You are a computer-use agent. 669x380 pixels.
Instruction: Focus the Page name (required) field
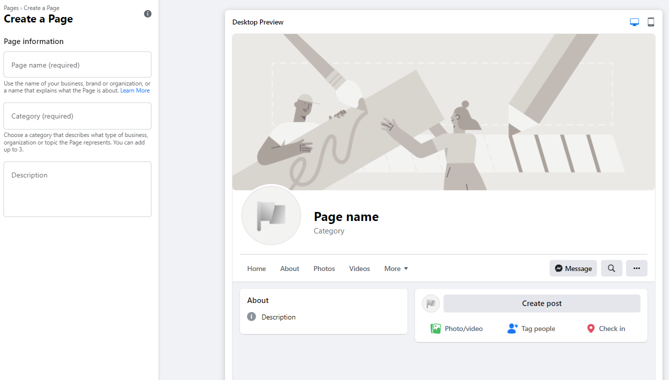[x=77, y=64]
